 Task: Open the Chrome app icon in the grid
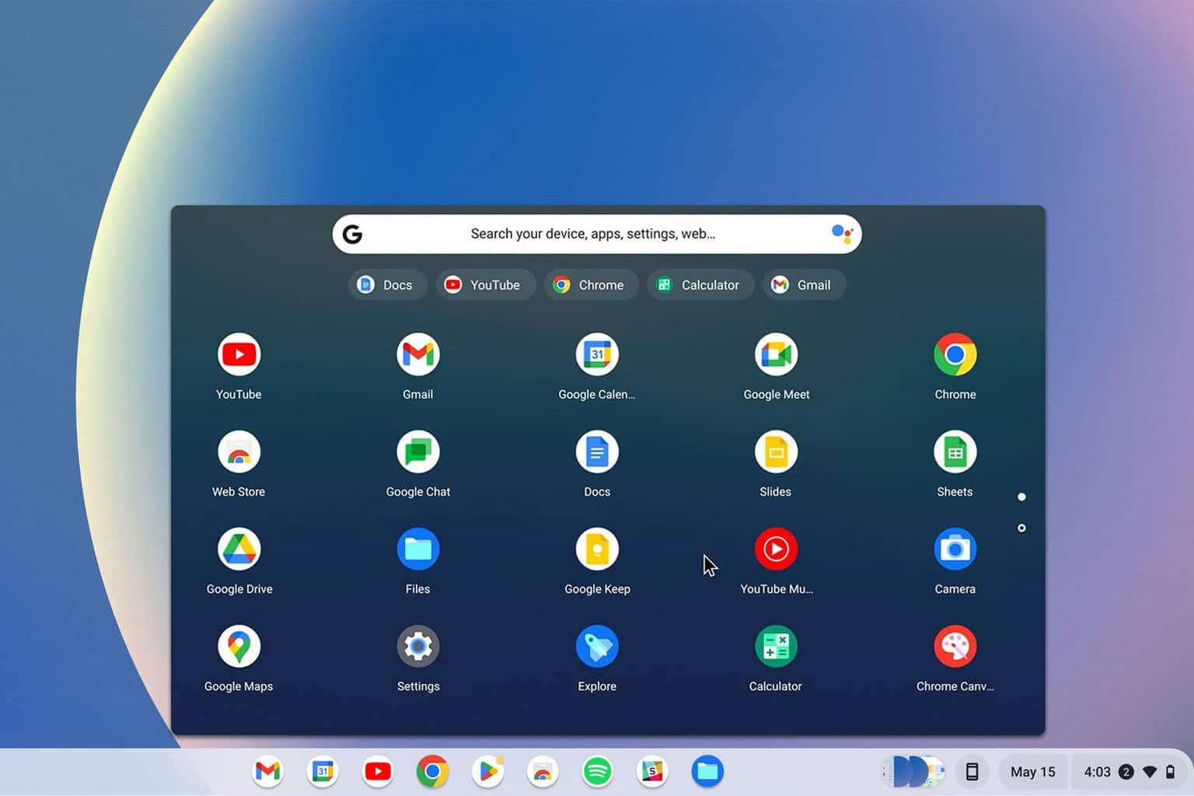(x=955, y=354)
